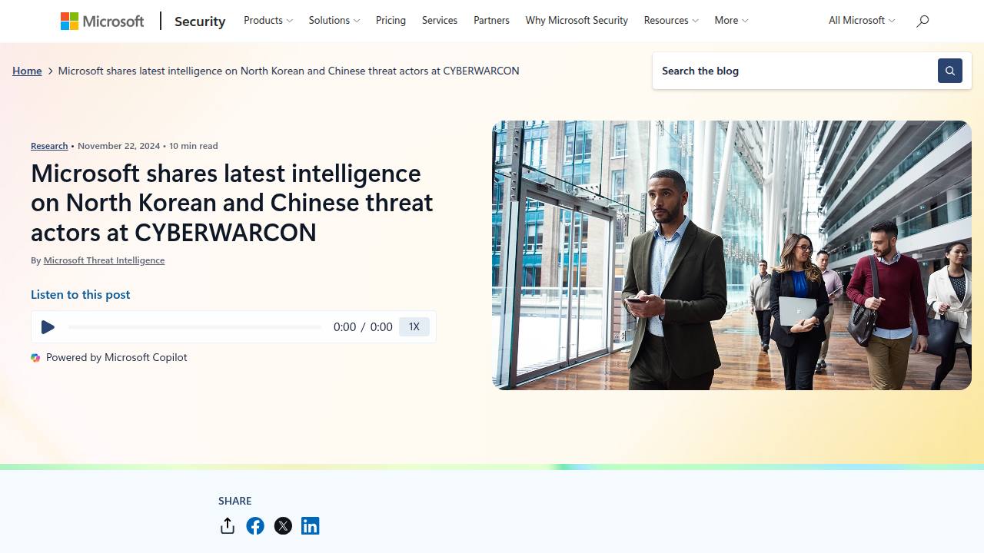Click the generic share icon
The image size is (984, 553).
[227, 525]
